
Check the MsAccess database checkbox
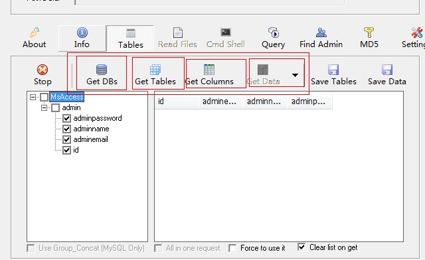pos(44,97)
